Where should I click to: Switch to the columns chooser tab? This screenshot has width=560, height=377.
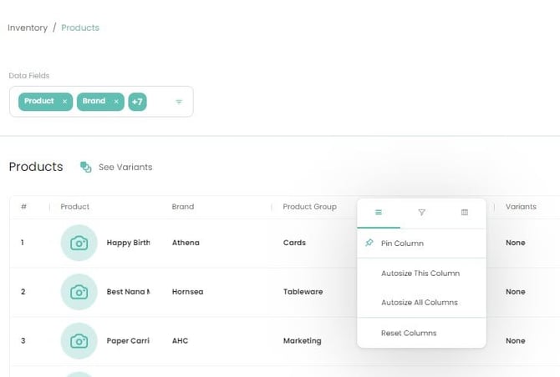[x=465, y=213]
